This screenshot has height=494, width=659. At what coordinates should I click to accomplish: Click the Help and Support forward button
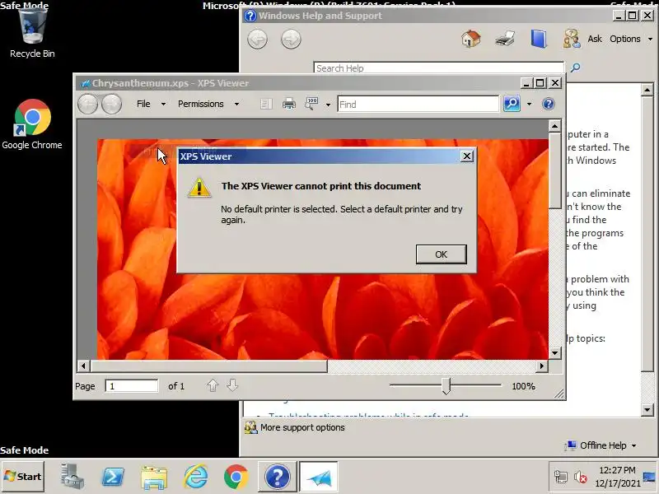click(291, 40)
